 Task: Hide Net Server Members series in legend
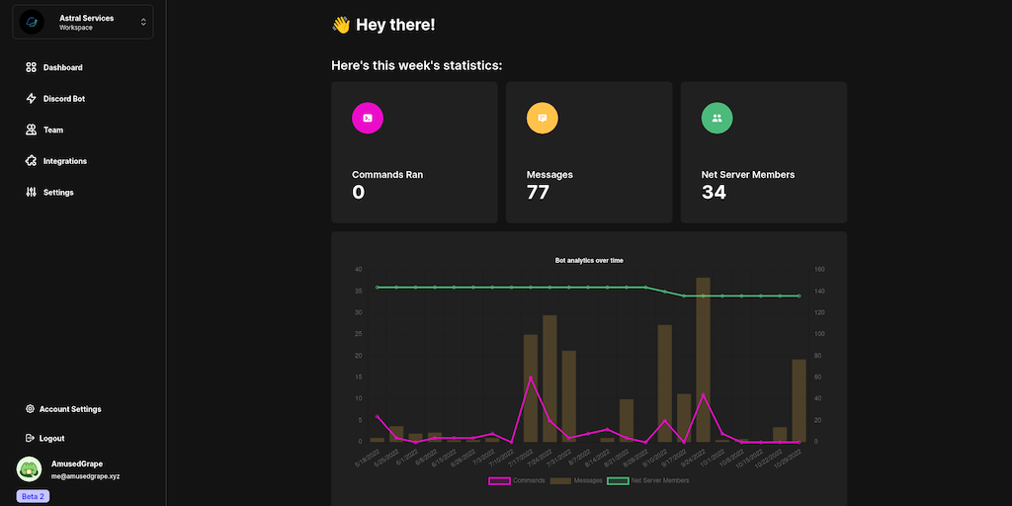[x=648, y=480]
